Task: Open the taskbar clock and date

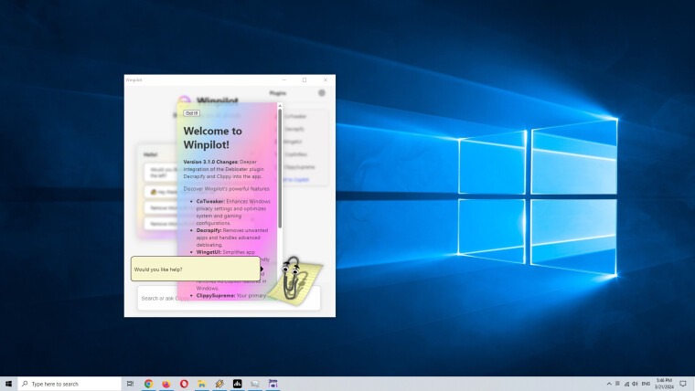Action: pos(664,384)
